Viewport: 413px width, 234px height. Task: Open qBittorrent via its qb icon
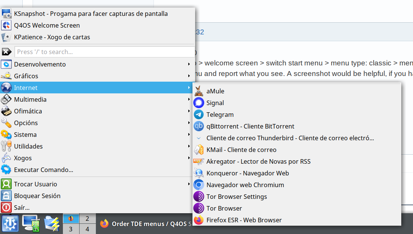(199, 126)
